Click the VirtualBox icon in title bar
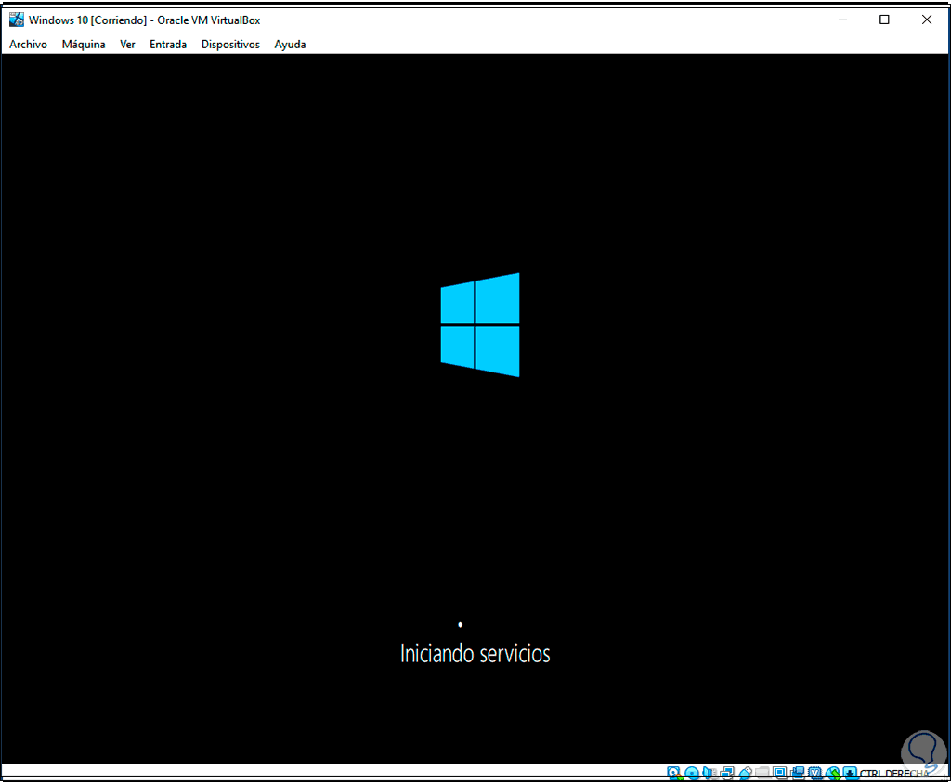Image resolution: width=951 pixels, height=784 pixels. pos(17,20)
